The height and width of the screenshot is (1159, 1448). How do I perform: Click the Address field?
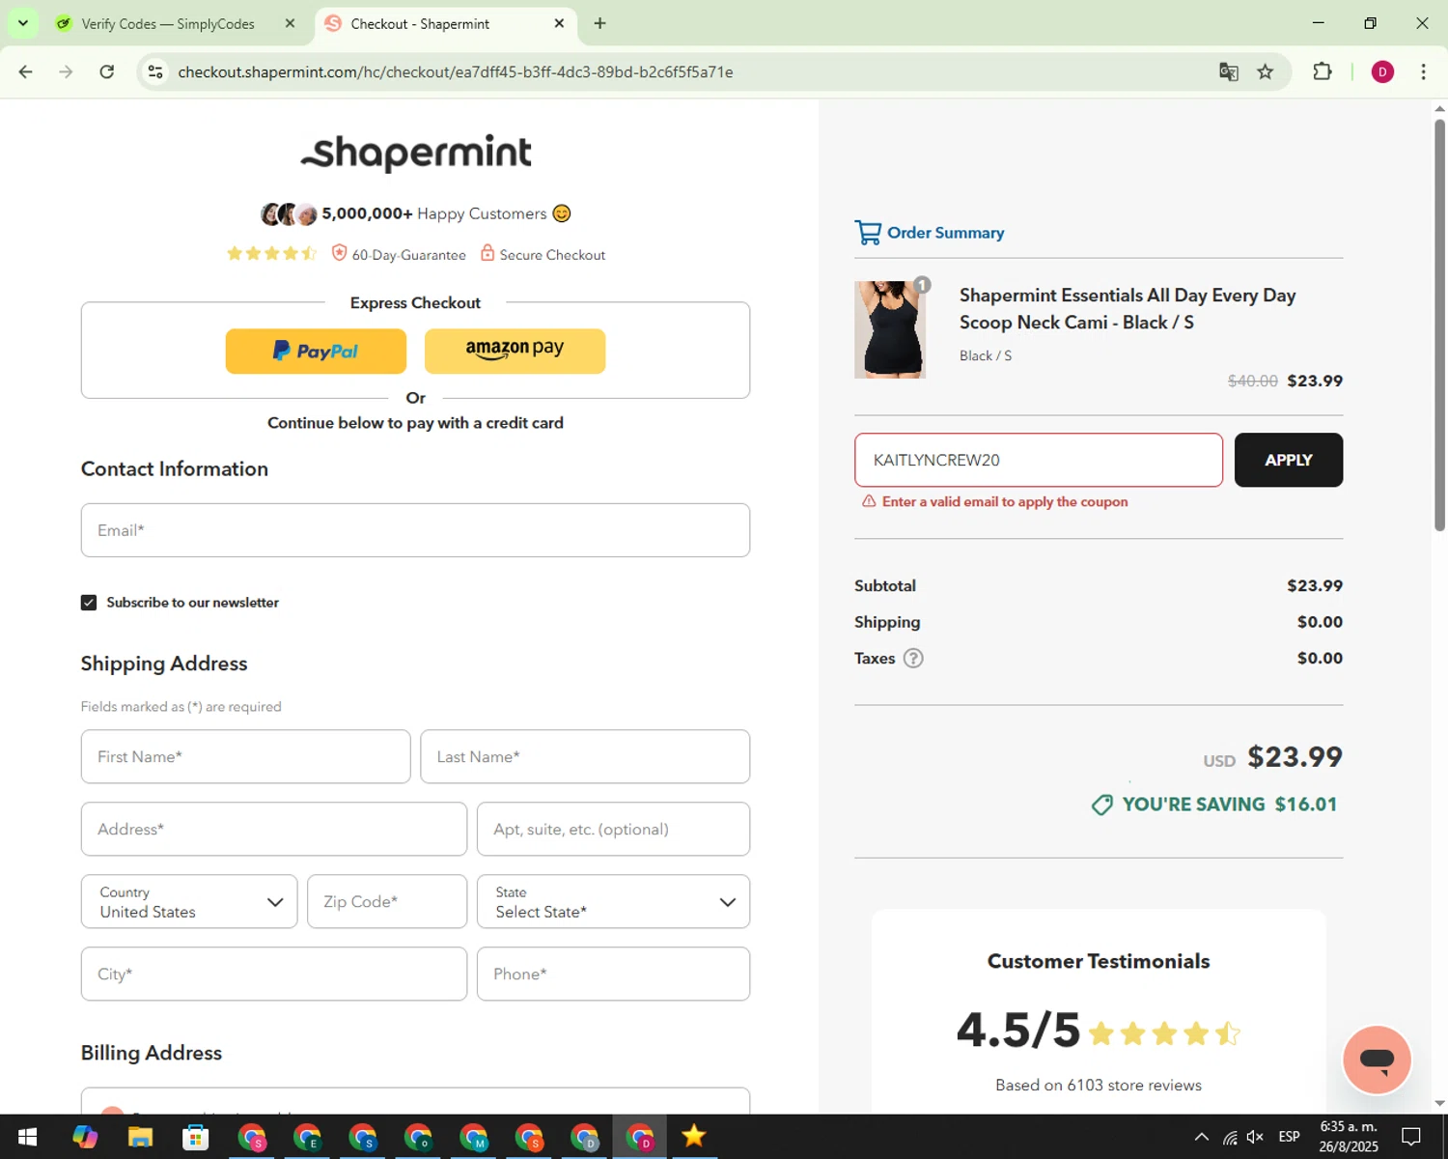tap(274, 829)
